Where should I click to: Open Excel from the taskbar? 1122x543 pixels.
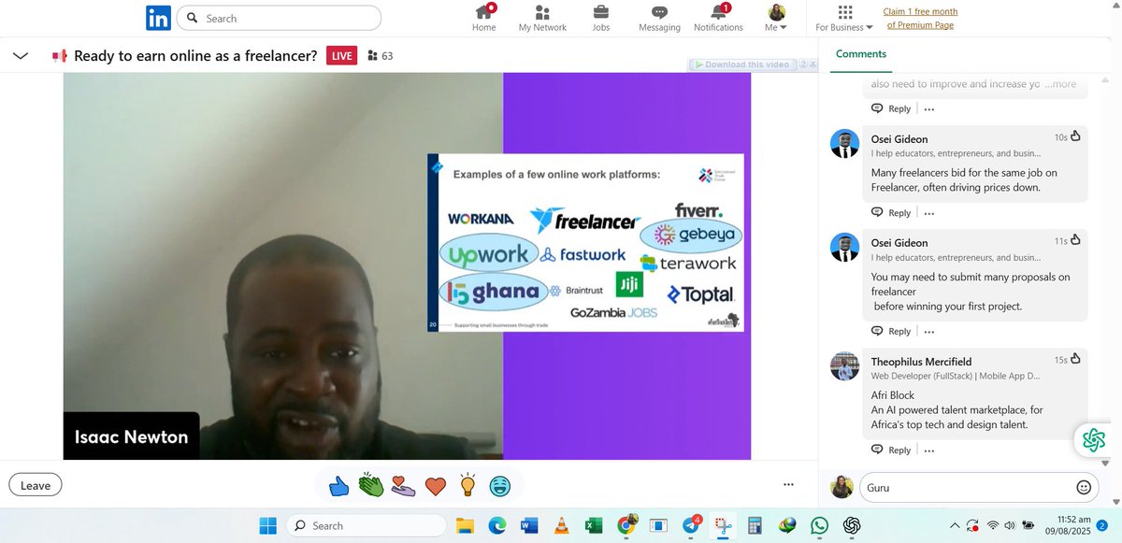pyautogui.click(x=593, y=525)
